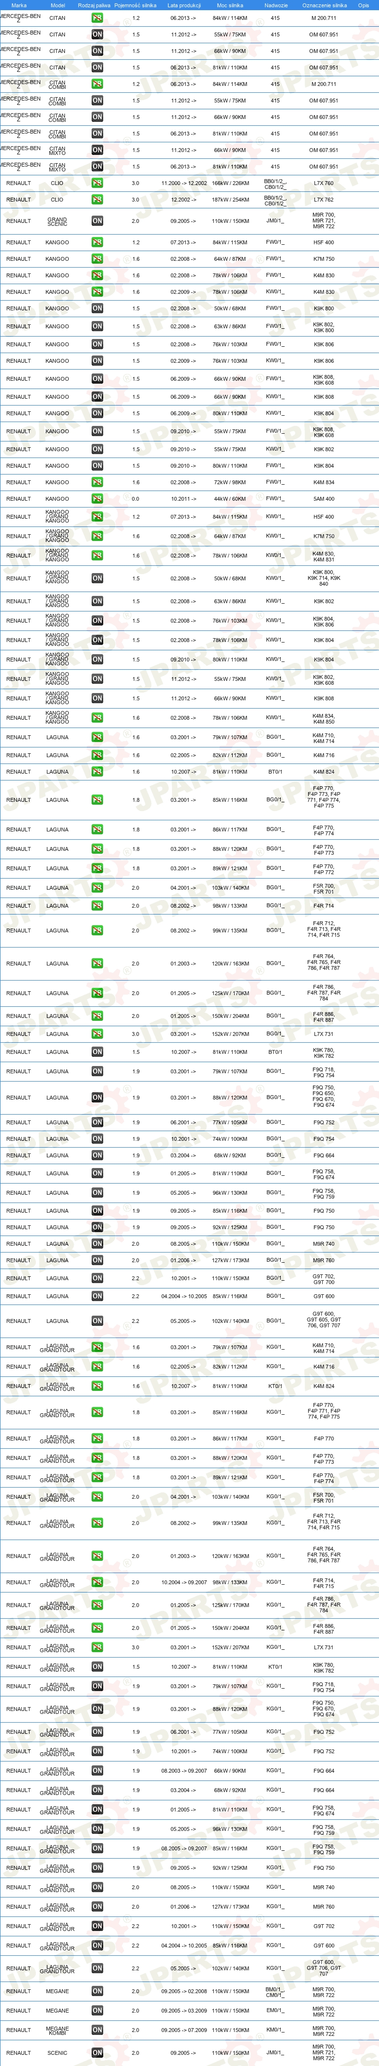Image resolution: width=379 pixels, height=2066 pixels.
Task: Click the Oznaczenie silnika column header
Action: tap(325, 5)
